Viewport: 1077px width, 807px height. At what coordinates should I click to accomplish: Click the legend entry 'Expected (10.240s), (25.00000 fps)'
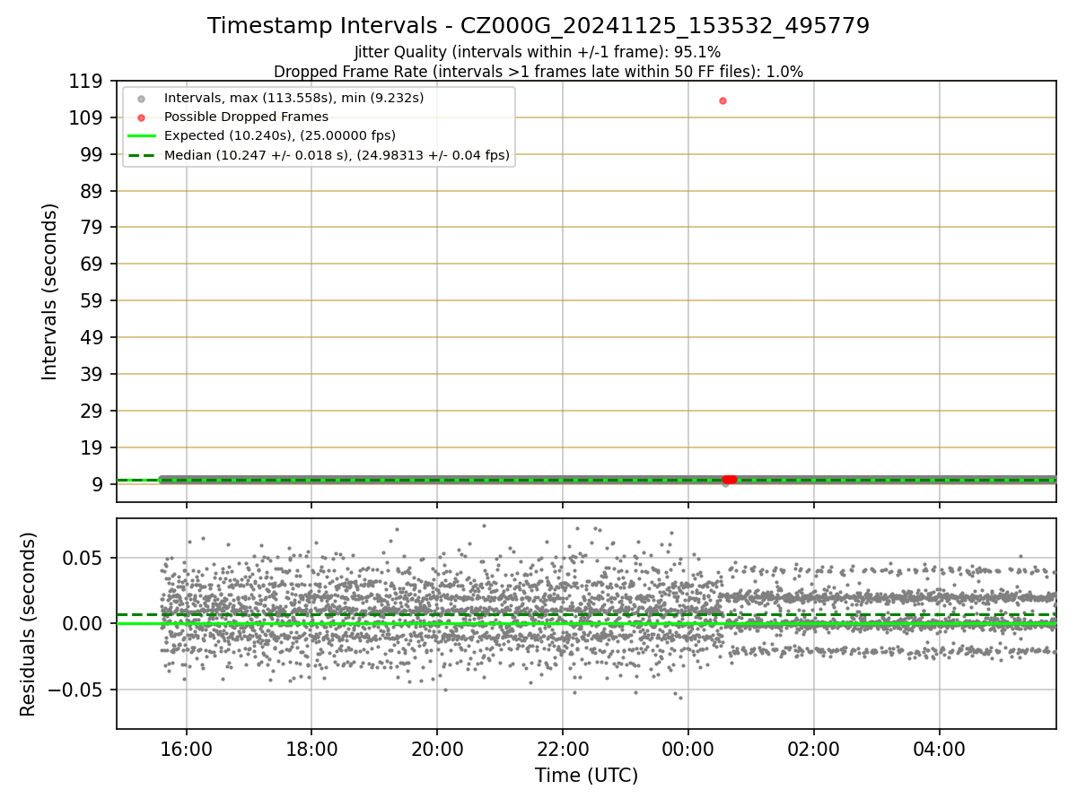[280, 135]
